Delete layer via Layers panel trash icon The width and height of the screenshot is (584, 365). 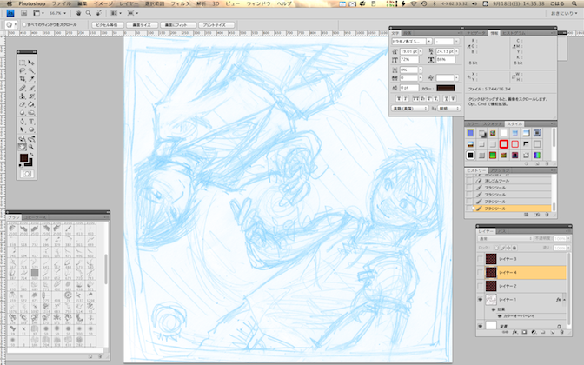[x=561, y=332]
